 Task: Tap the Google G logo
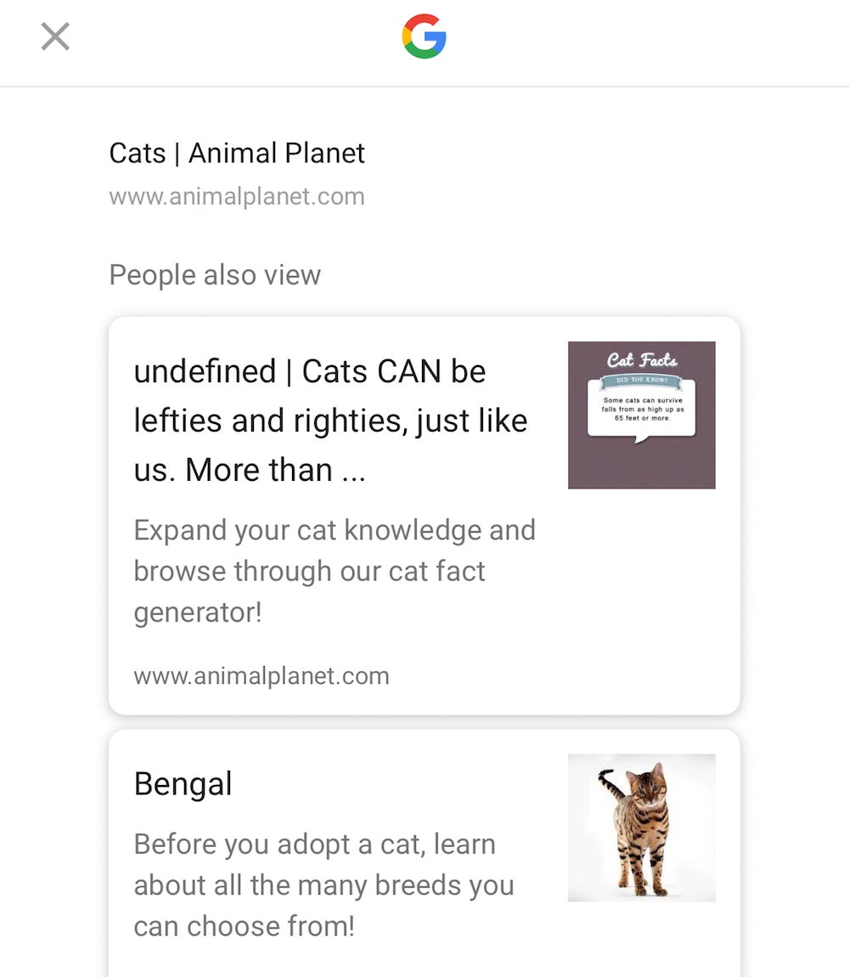[424, 37]
